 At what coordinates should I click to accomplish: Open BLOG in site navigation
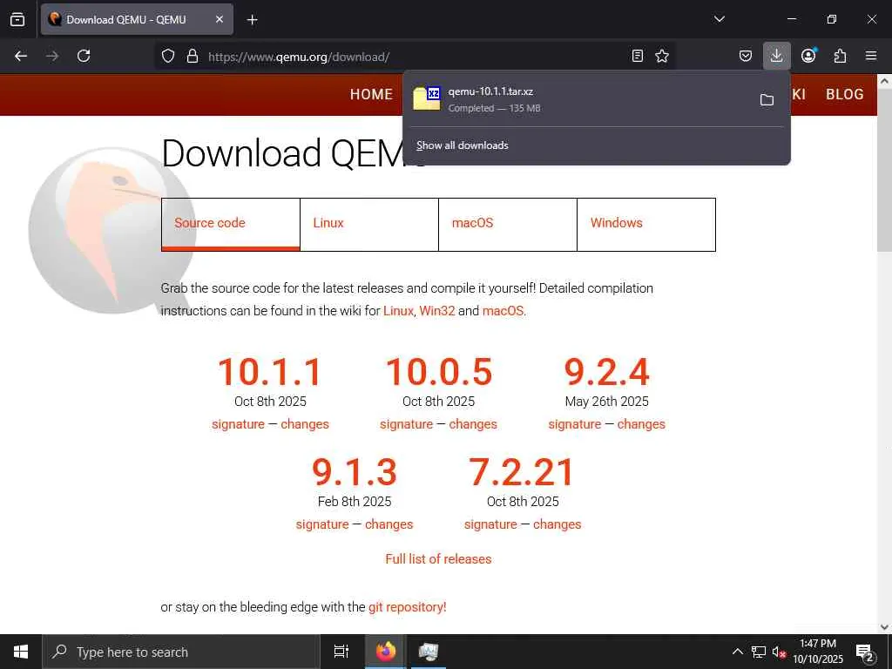pyautogui.click(x=845, y=94)
